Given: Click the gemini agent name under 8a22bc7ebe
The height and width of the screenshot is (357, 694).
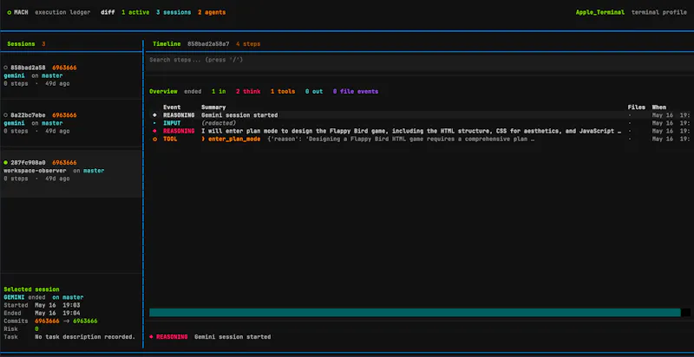Looking at the screenshot, I should [x=14, y=123].
